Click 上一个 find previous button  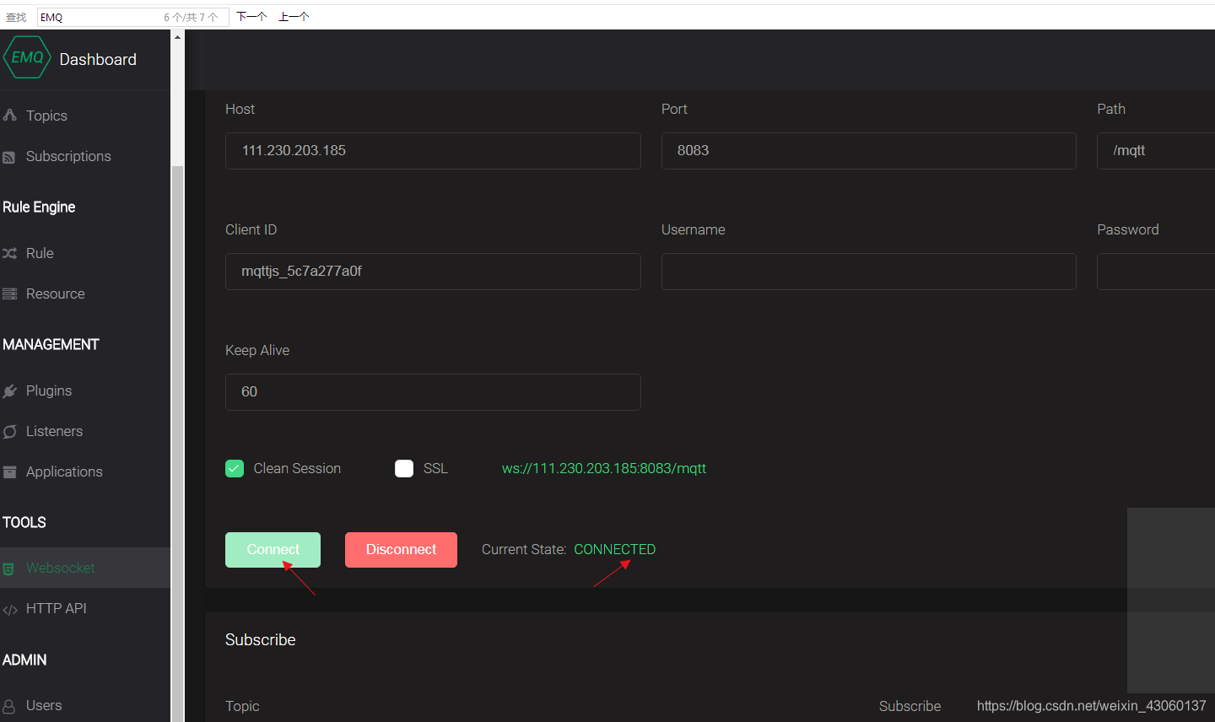click(x=294, y=17)
